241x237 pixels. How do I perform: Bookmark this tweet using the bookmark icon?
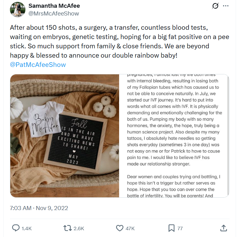click(x=171, y=228)
